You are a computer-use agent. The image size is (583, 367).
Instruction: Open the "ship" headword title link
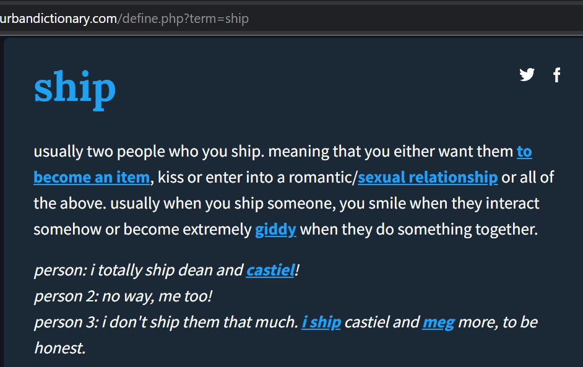pyautogui.click(x=75, y=88)
